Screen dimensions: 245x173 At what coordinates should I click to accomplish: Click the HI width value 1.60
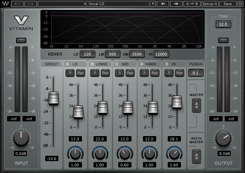pyautogui.click(x=174, y=165)
